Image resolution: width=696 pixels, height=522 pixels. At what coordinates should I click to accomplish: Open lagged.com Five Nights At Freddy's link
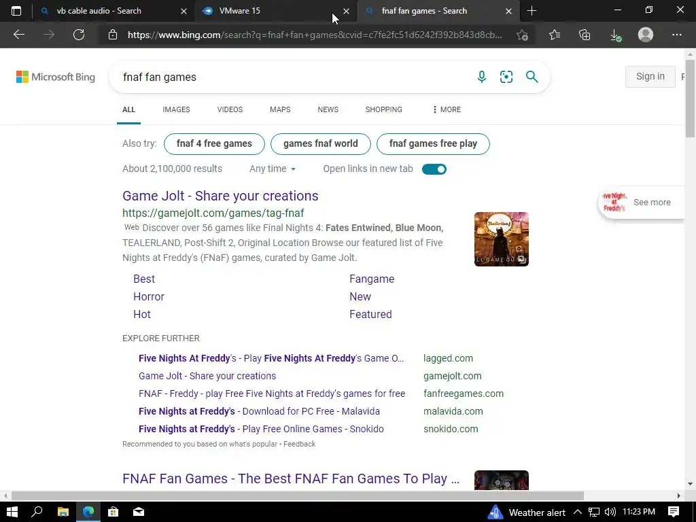click(x=271, y=358)
